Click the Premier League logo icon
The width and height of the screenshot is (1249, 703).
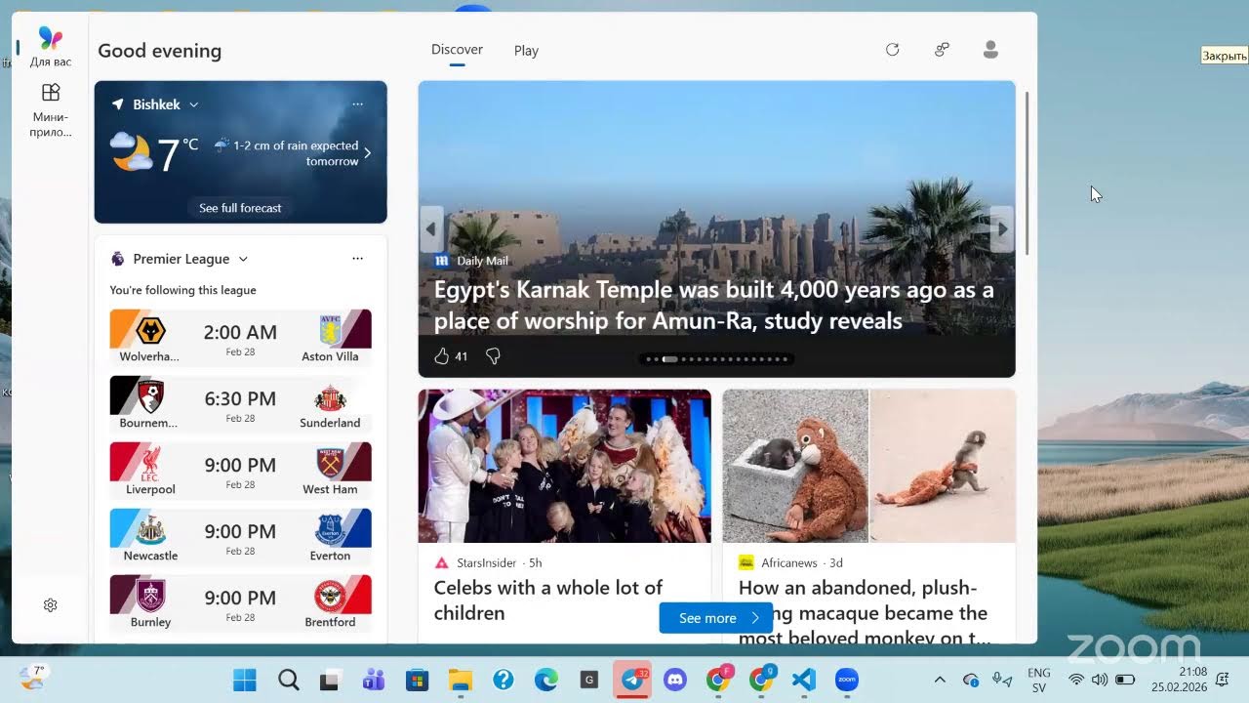tap(118, 259)
